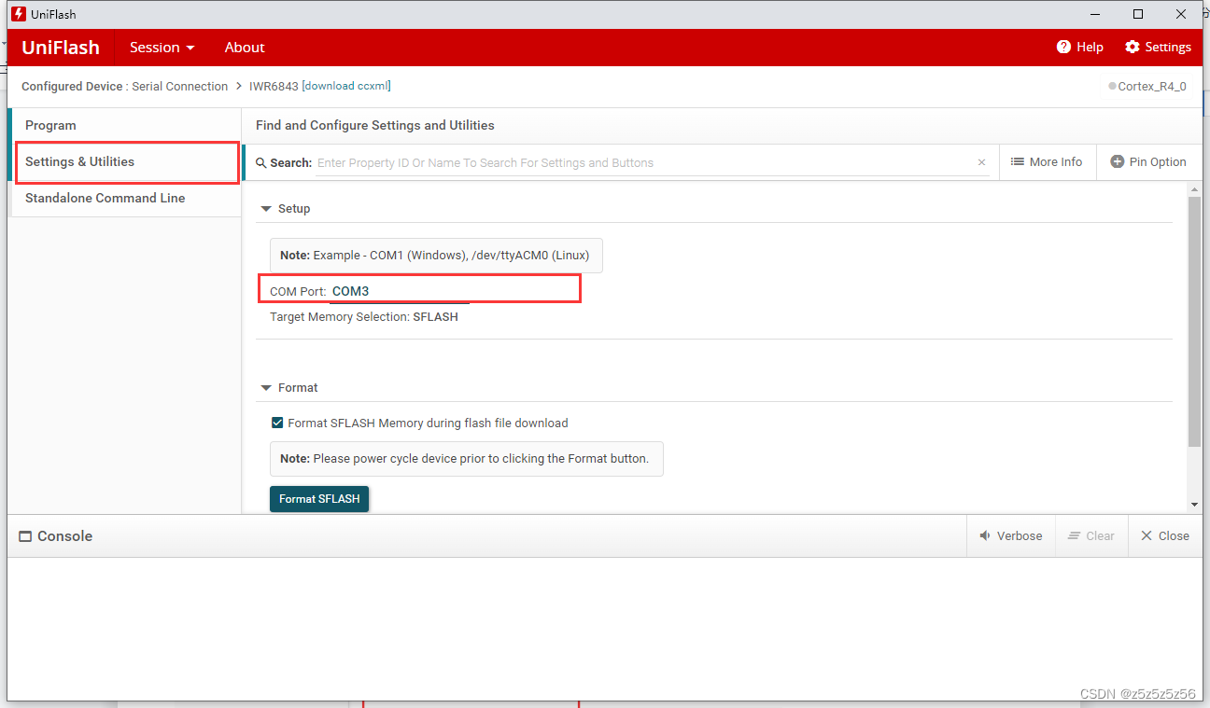This screenshot has width=1210, height=708.
Task: Click the settings panel scroll down arrow
Action: (x=1195, y=505)
